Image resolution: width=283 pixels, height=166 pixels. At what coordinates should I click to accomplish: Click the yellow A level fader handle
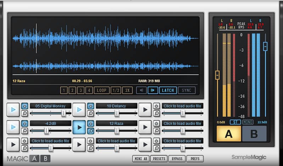[x=217, y=75]
